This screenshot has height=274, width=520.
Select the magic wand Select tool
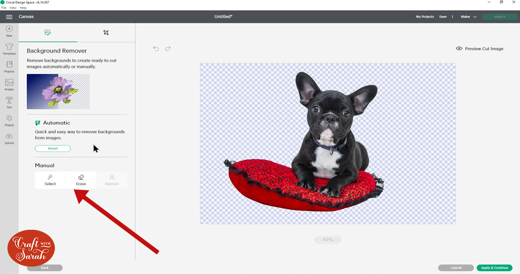[x=50, y=180]
